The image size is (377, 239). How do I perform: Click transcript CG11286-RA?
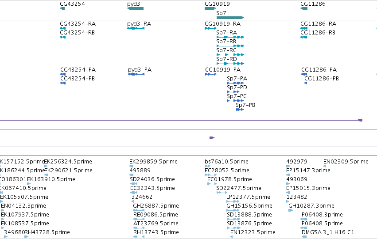(318, 24)
